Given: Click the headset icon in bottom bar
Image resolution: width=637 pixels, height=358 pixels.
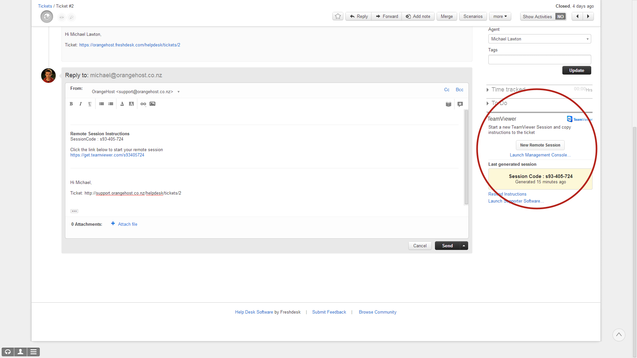Looking at the screenshot, I should click(x=8, y=352).
